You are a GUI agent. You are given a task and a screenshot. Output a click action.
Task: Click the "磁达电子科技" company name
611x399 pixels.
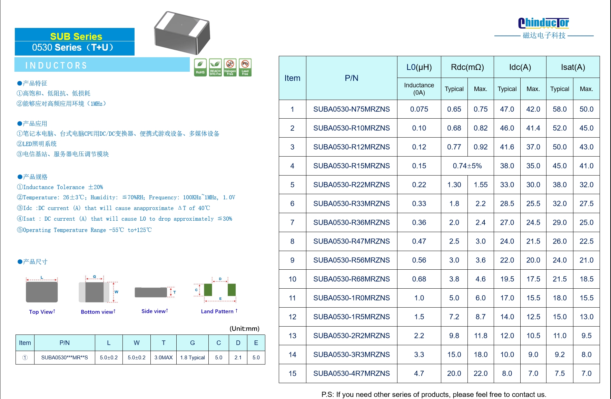point(544,36)
